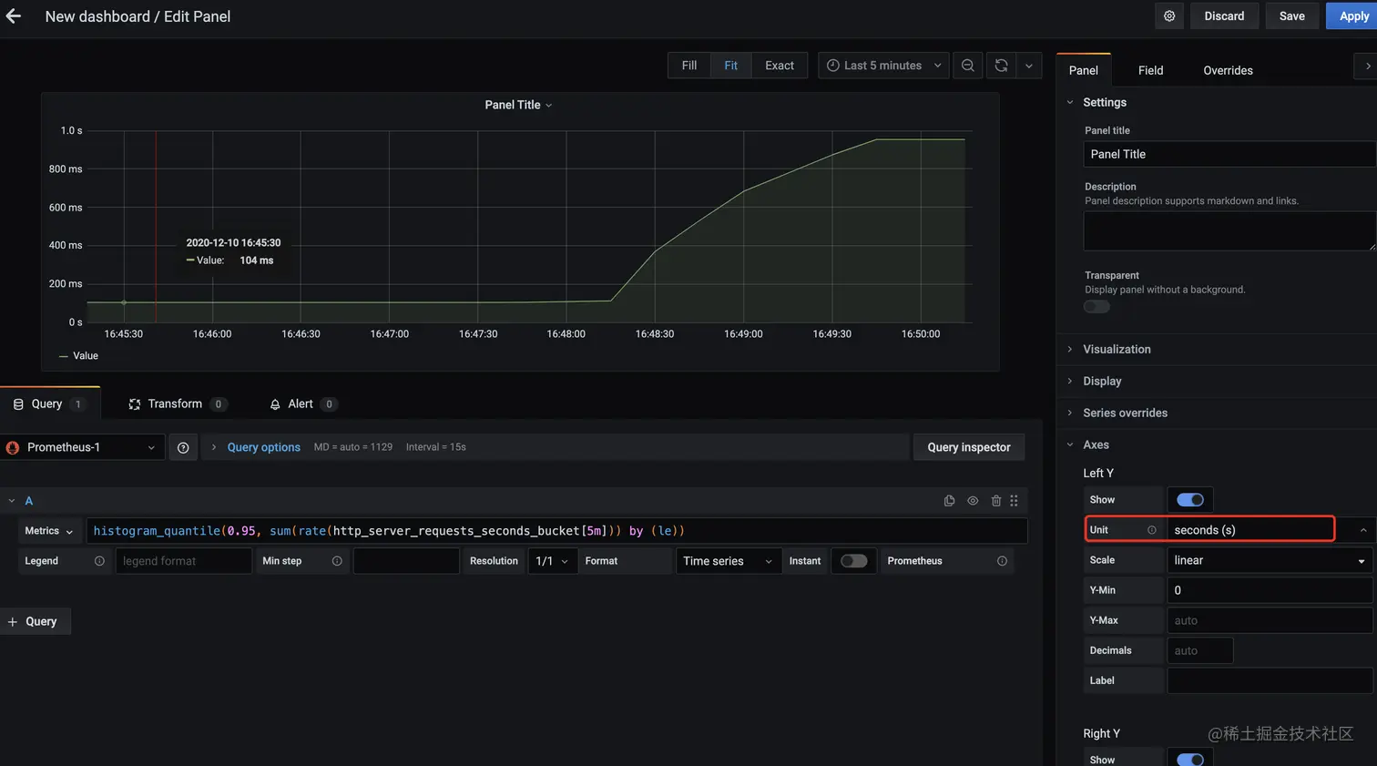Viewport: 1377px width, 766px height.
Task: Open the refresh interval dropdown arrow
Action: pos(1029,66)
